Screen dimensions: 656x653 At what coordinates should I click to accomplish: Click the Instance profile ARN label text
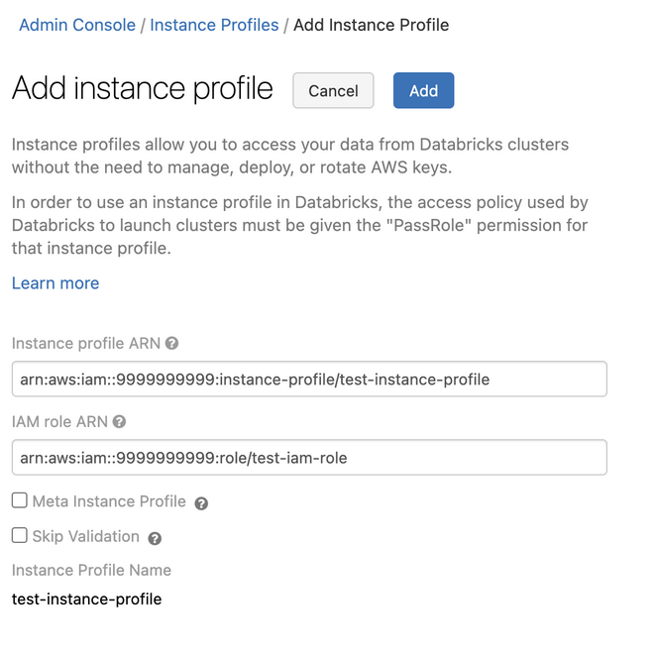coord(86,344)
